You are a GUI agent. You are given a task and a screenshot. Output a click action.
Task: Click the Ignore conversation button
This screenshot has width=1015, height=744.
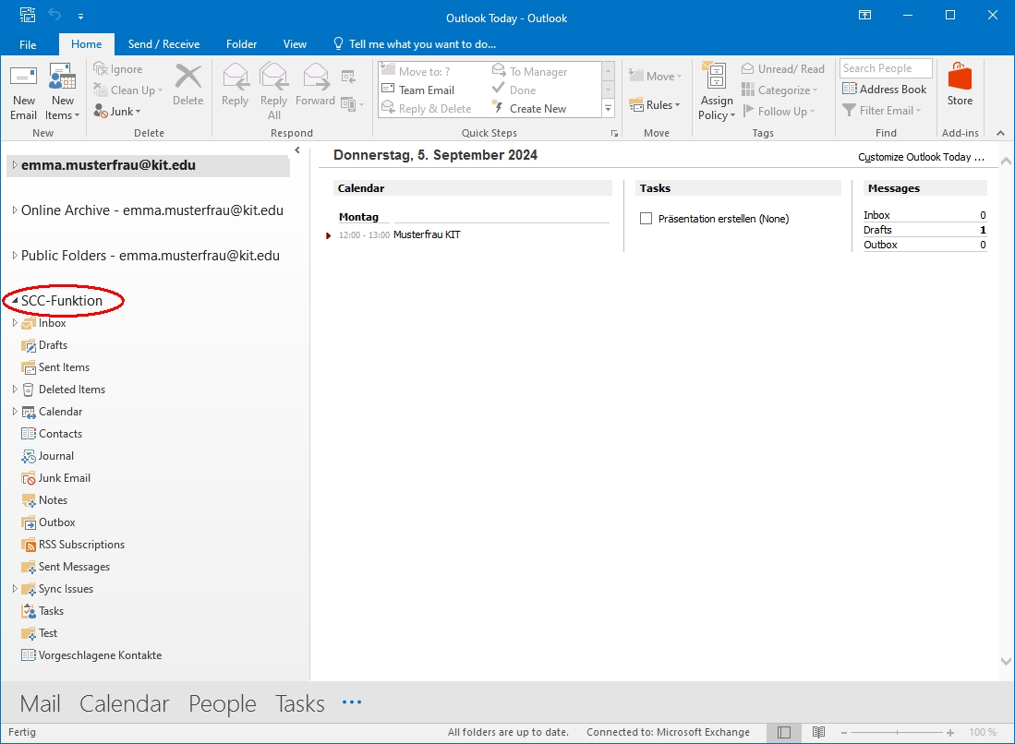coord(118,69)
